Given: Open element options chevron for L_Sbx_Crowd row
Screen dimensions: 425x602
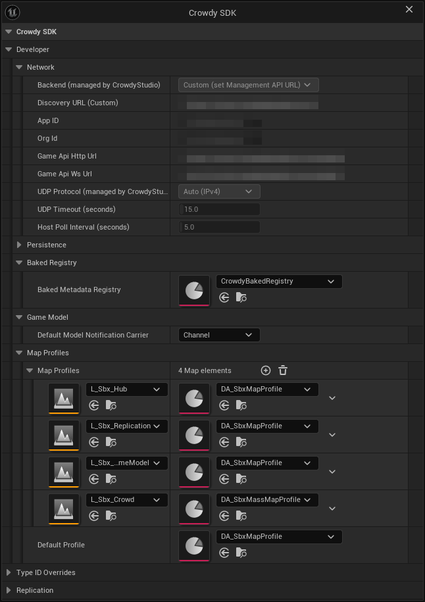Looking at the screenshot, I should (332, 509).
